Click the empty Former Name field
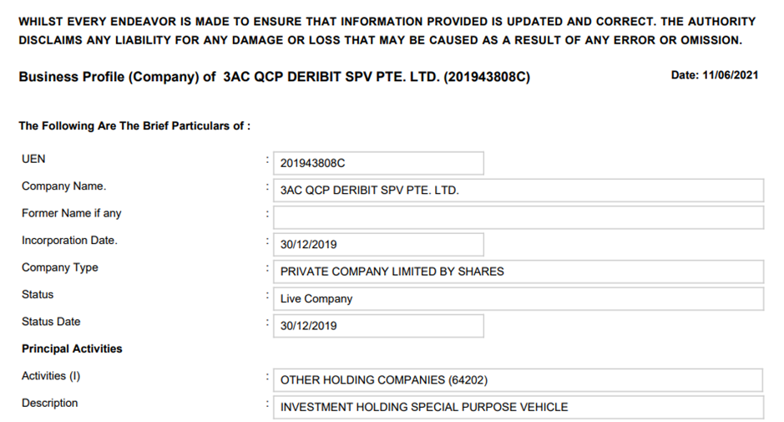This screenshot has height=422, width=784. [518, 217]
